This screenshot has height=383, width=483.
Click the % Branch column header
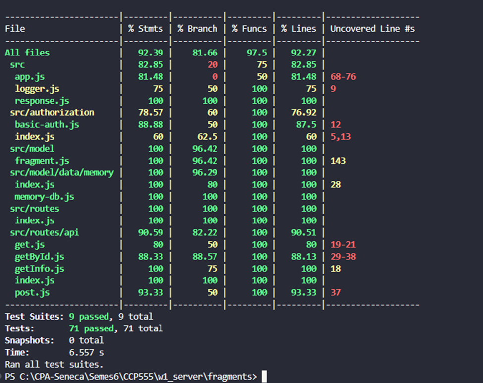click(198, 28)
